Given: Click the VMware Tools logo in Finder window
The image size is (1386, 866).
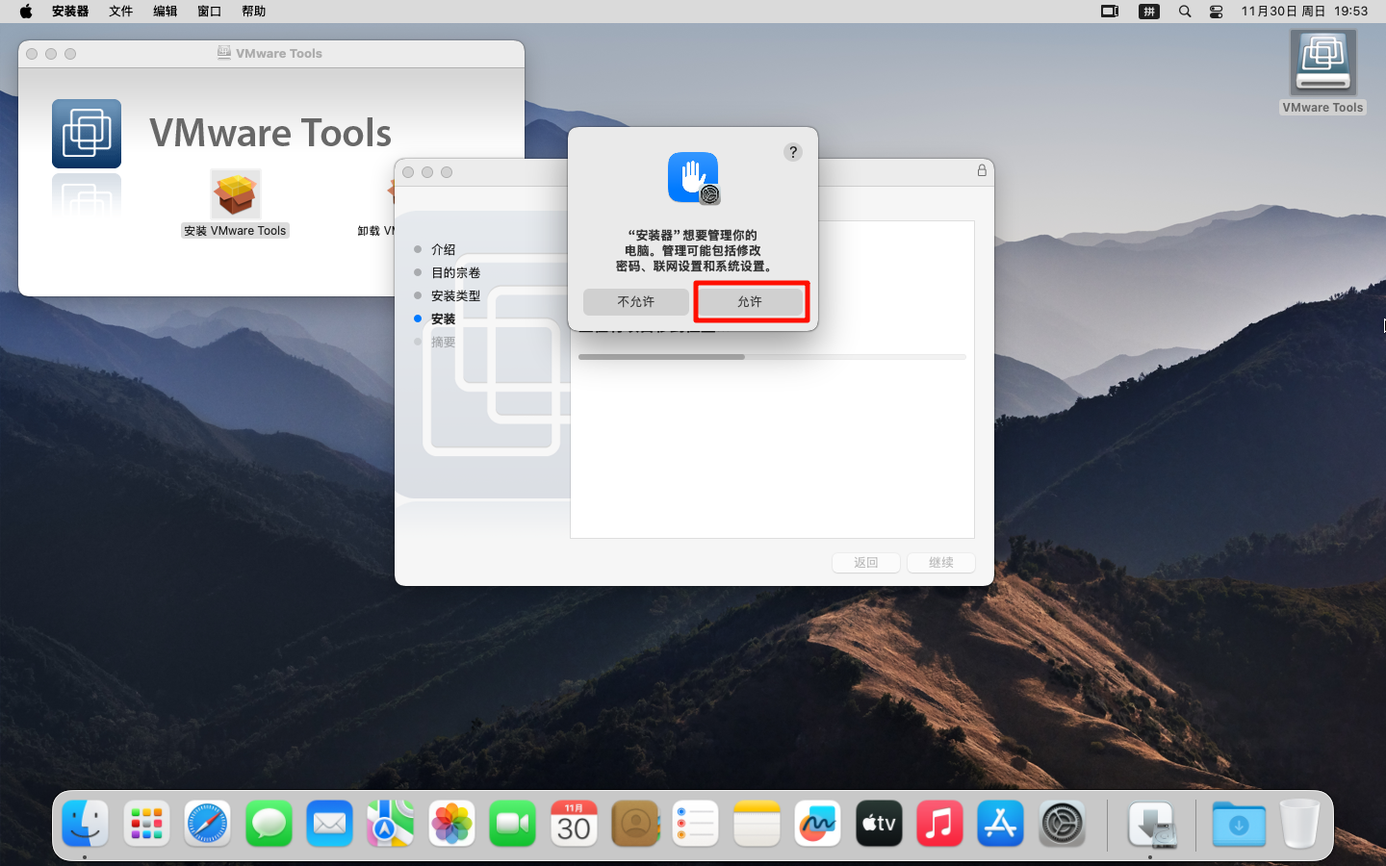Looking at the screenshot, I should coord(87,134).
